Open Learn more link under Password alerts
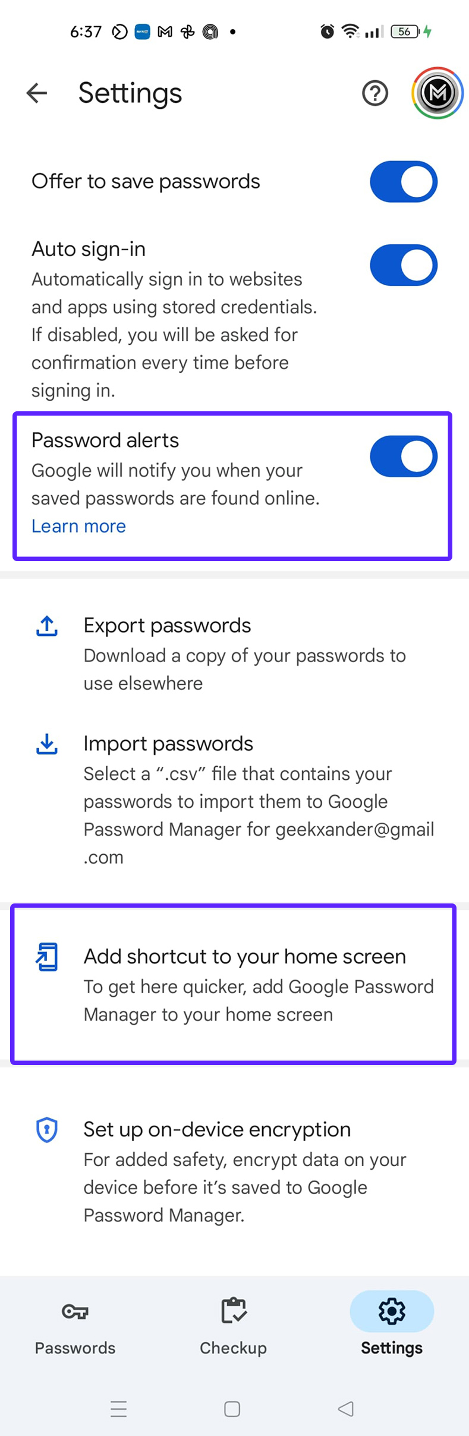The image size is (469, 1436). [78, 526]
